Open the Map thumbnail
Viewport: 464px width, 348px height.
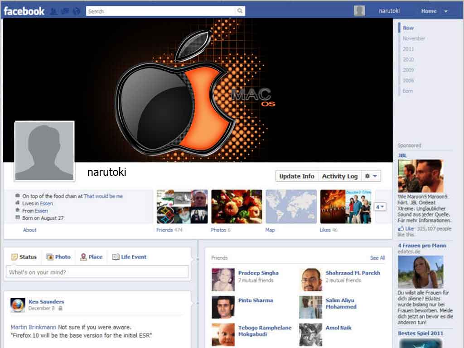tap(291, 207)
